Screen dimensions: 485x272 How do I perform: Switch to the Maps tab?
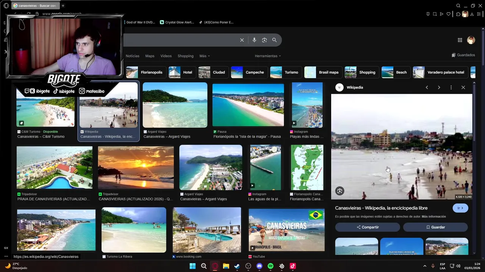150,56
